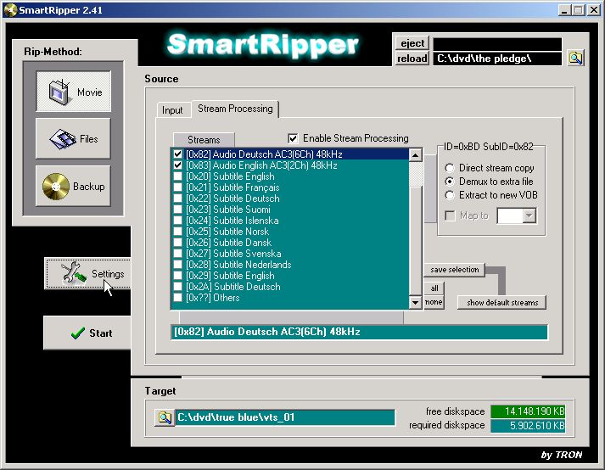605x470 pixels.
Task: Click save selection button
Action: 455,269
